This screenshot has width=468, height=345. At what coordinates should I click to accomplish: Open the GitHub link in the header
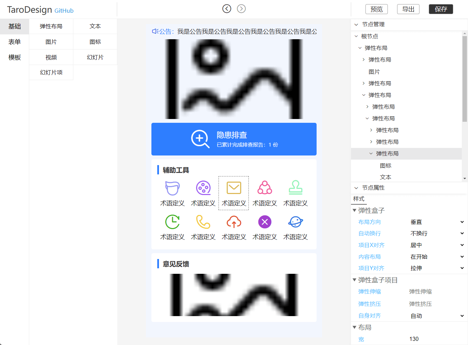pos(64,11)
